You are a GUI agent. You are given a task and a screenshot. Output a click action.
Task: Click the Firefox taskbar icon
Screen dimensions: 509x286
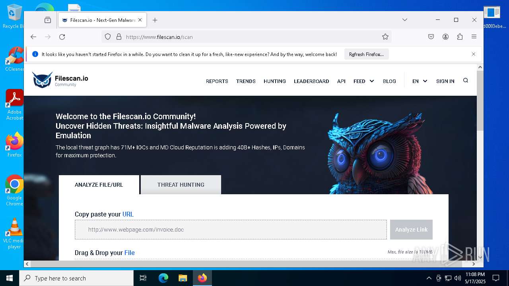pos(202,278)
